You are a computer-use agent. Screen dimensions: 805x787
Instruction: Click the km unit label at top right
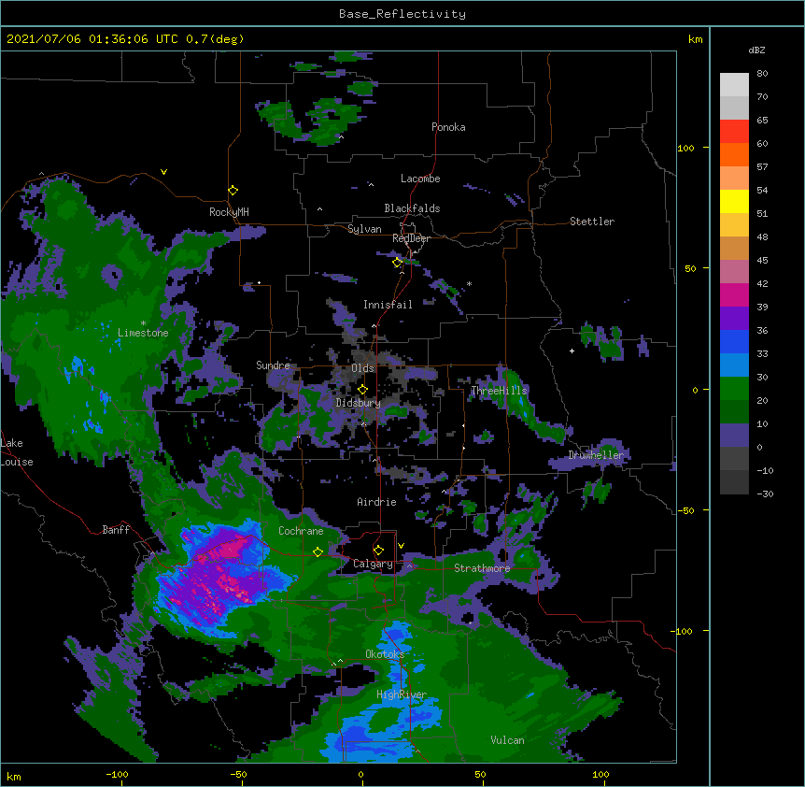point(696,39)
